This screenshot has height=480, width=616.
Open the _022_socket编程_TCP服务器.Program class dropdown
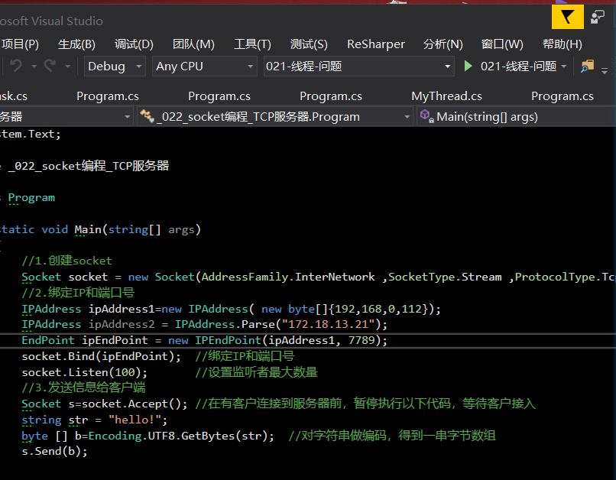point(274,117)
